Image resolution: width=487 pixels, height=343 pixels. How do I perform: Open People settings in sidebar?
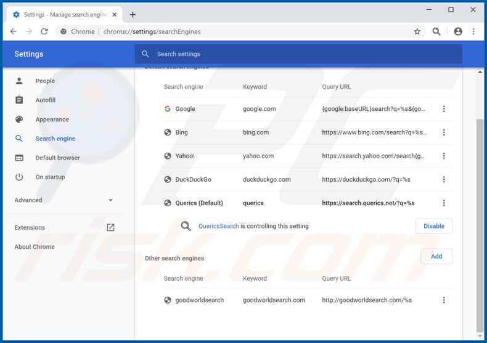click(45, 81)
